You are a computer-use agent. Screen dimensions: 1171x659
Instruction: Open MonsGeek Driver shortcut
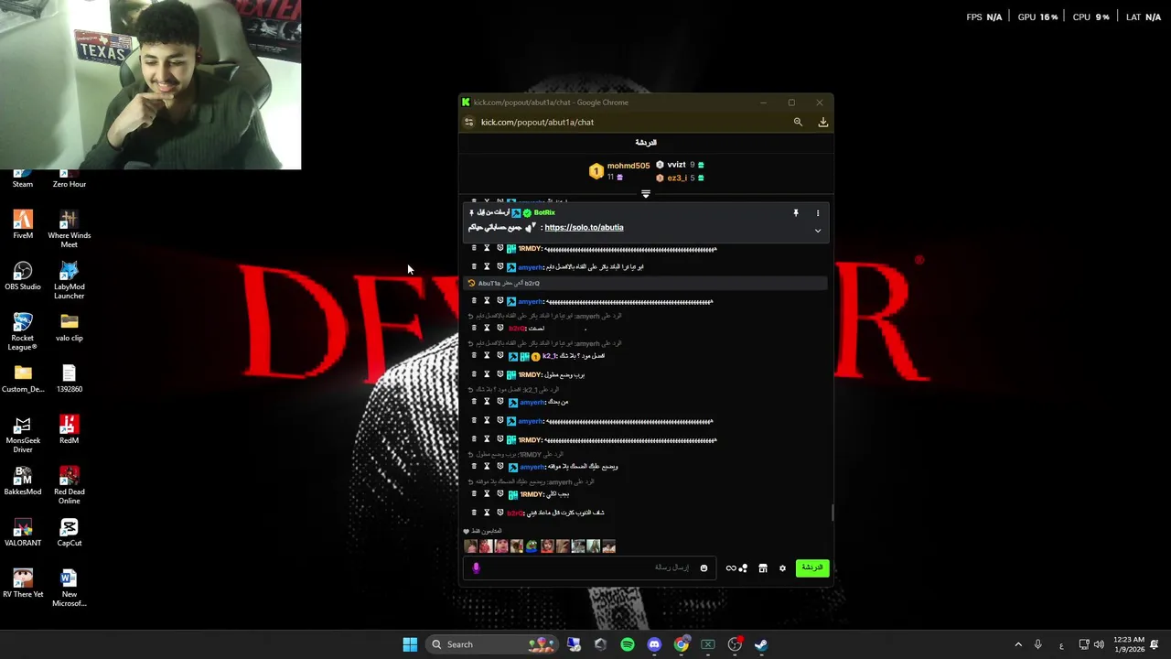point(23,434)
